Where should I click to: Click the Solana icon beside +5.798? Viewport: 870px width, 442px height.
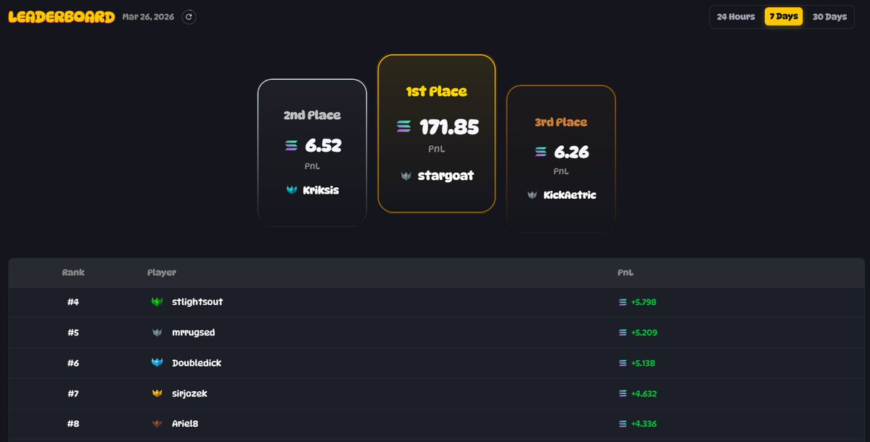[x=623, y=302]
